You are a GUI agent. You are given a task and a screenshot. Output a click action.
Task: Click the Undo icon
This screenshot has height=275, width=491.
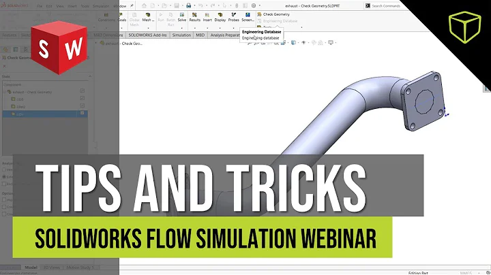point(200,5)
